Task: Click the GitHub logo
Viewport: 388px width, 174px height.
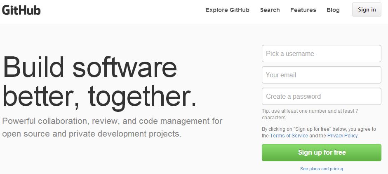Action: coord(21,10)
